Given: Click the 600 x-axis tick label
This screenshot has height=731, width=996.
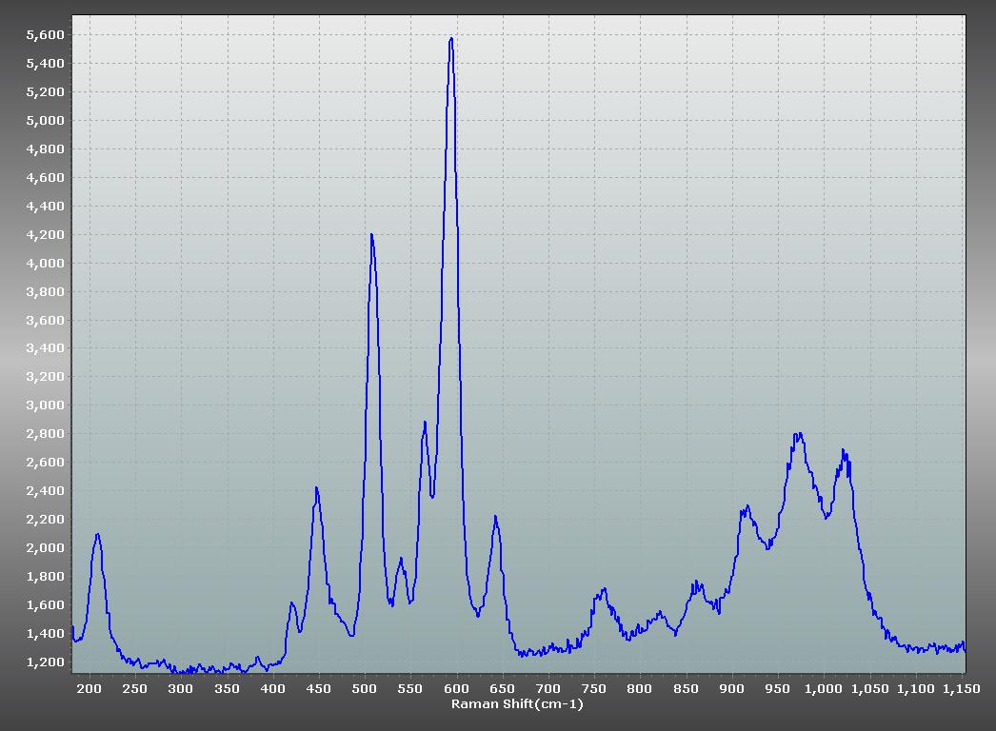Looking at the screenshot, I should 457,688.
